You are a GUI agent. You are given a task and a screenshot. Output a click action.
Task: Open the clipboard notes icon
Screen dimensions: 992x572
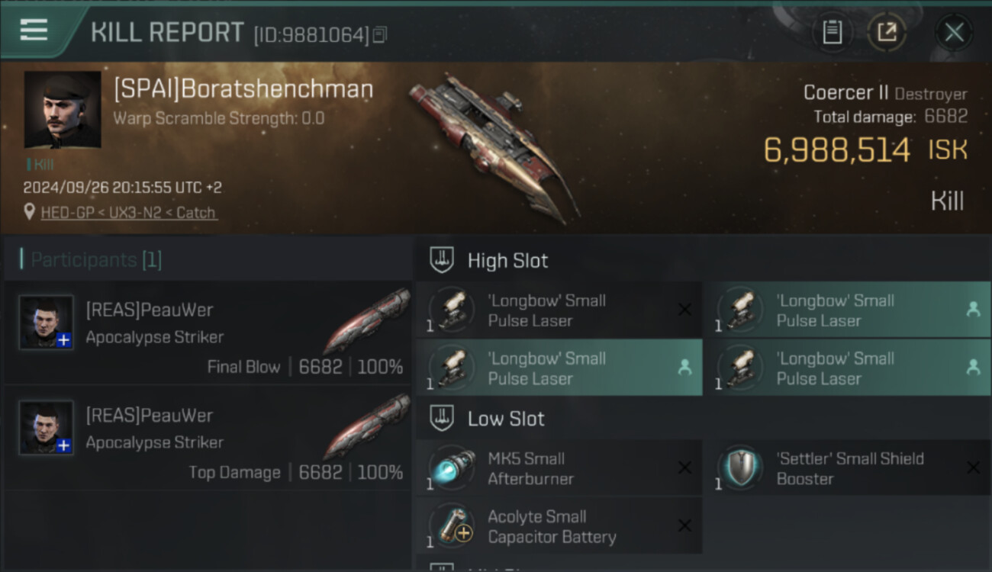point(832,32)
